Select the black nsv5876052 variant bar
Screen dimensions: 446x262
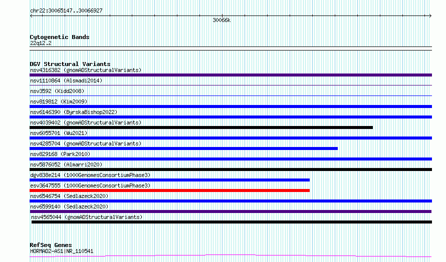point(231,169)
